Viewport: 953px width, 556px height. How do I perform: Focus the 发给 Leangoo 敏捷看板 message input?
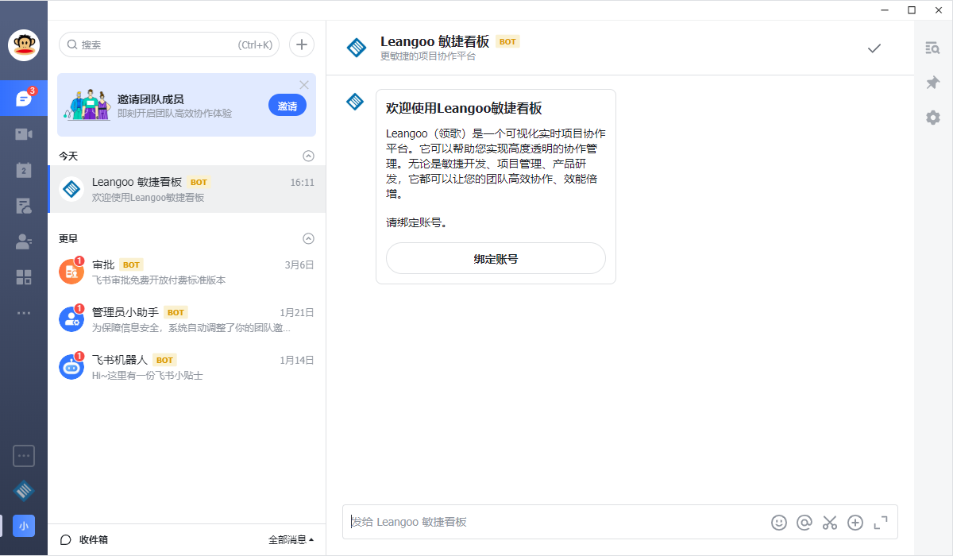click(x=556, y=522)
